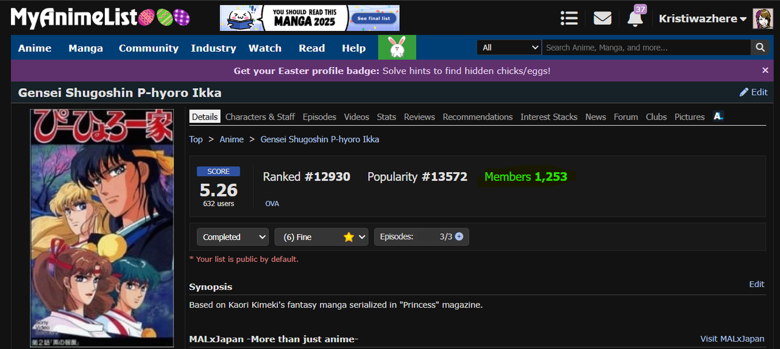
Task: Open the blue A icon tab after Pictures
Action: [718, 116]
